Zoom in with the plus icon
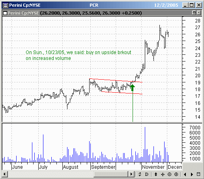The width and height of the screenshot is (204, 179). tap(176, 174)
